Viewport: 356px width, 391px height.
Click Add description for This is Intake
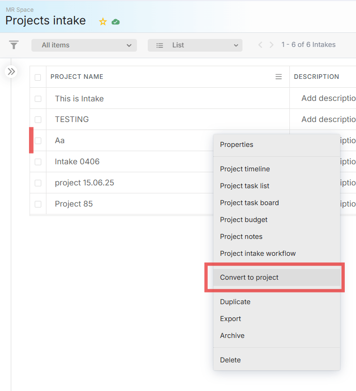(328, 99)
